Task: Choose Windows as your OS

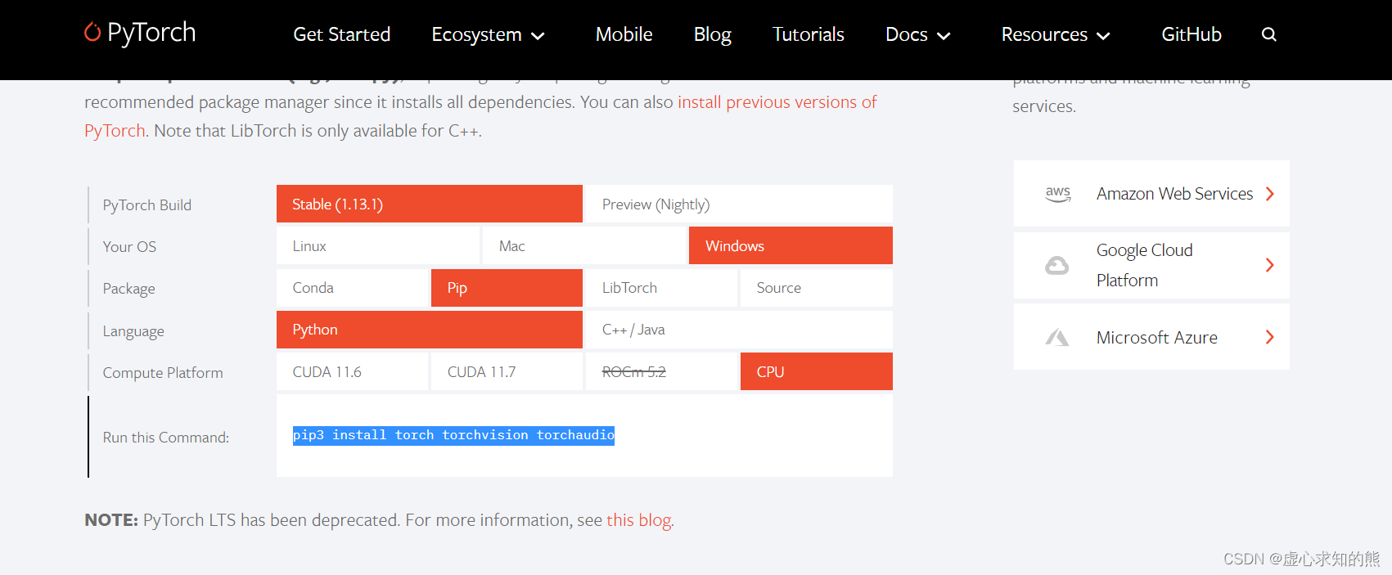Action: 791,245
